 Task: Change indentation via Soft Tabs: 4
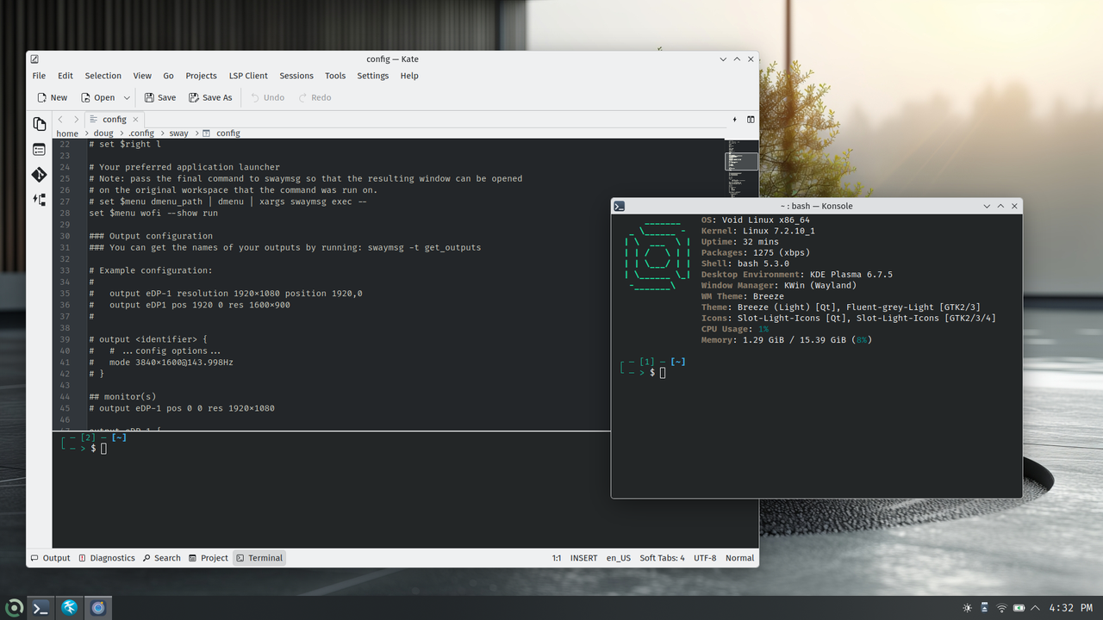662,558
